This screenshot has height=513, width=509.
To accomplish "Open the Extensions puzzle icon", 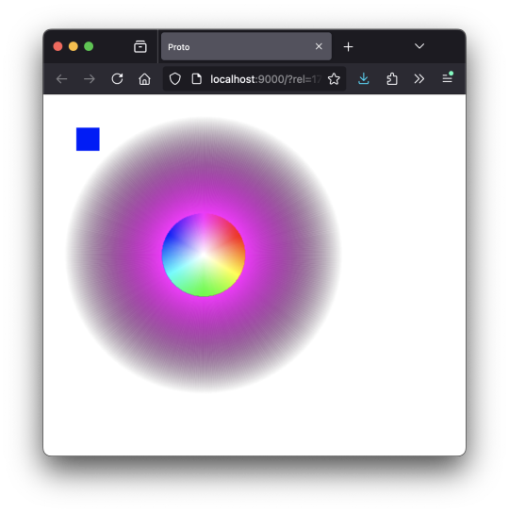I will 392,79.
